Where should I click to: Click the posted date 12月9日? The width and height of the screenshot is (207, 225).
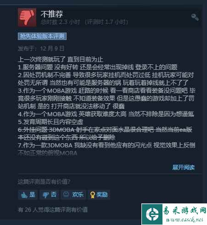(52, 49)
